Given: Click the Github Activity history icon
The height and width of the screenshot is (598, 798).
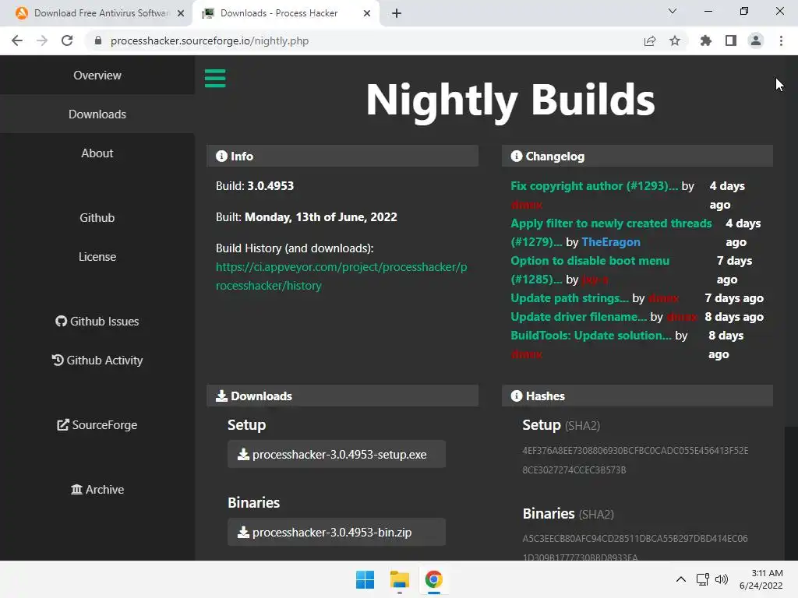Looking at the screenshot, I should (x=58, y=360).
